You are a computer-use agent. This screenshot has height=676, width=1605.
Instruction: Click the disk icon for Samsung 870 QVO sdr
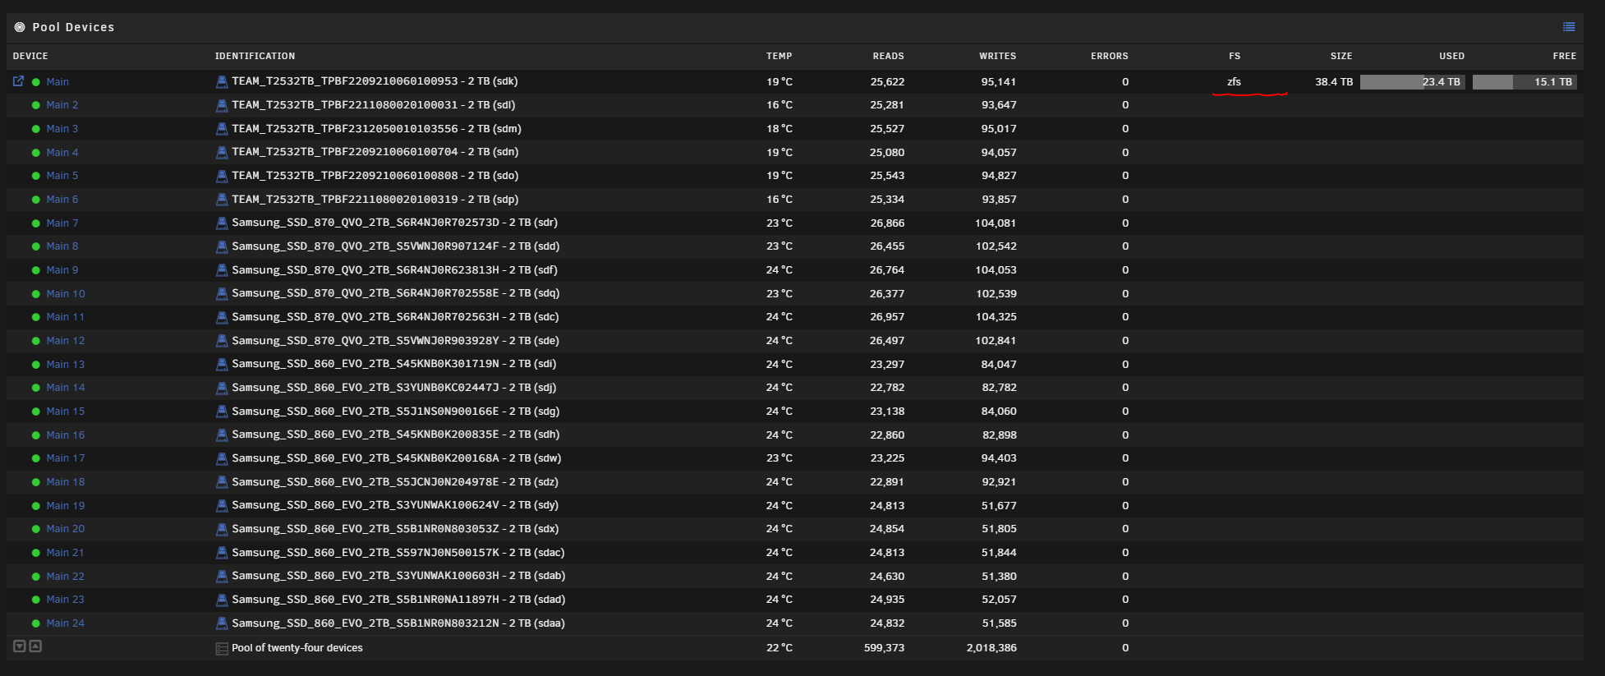(221, 223)
